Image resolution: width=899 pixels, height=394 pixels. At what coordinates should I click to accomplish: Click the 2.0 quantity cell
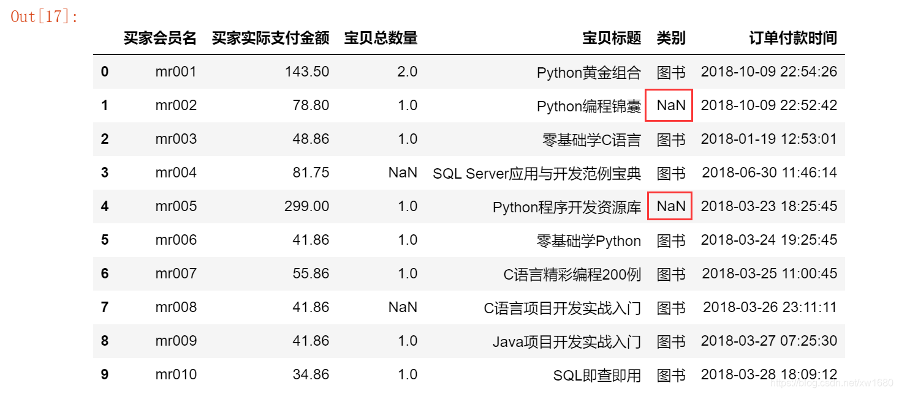(x=407, y=72)
